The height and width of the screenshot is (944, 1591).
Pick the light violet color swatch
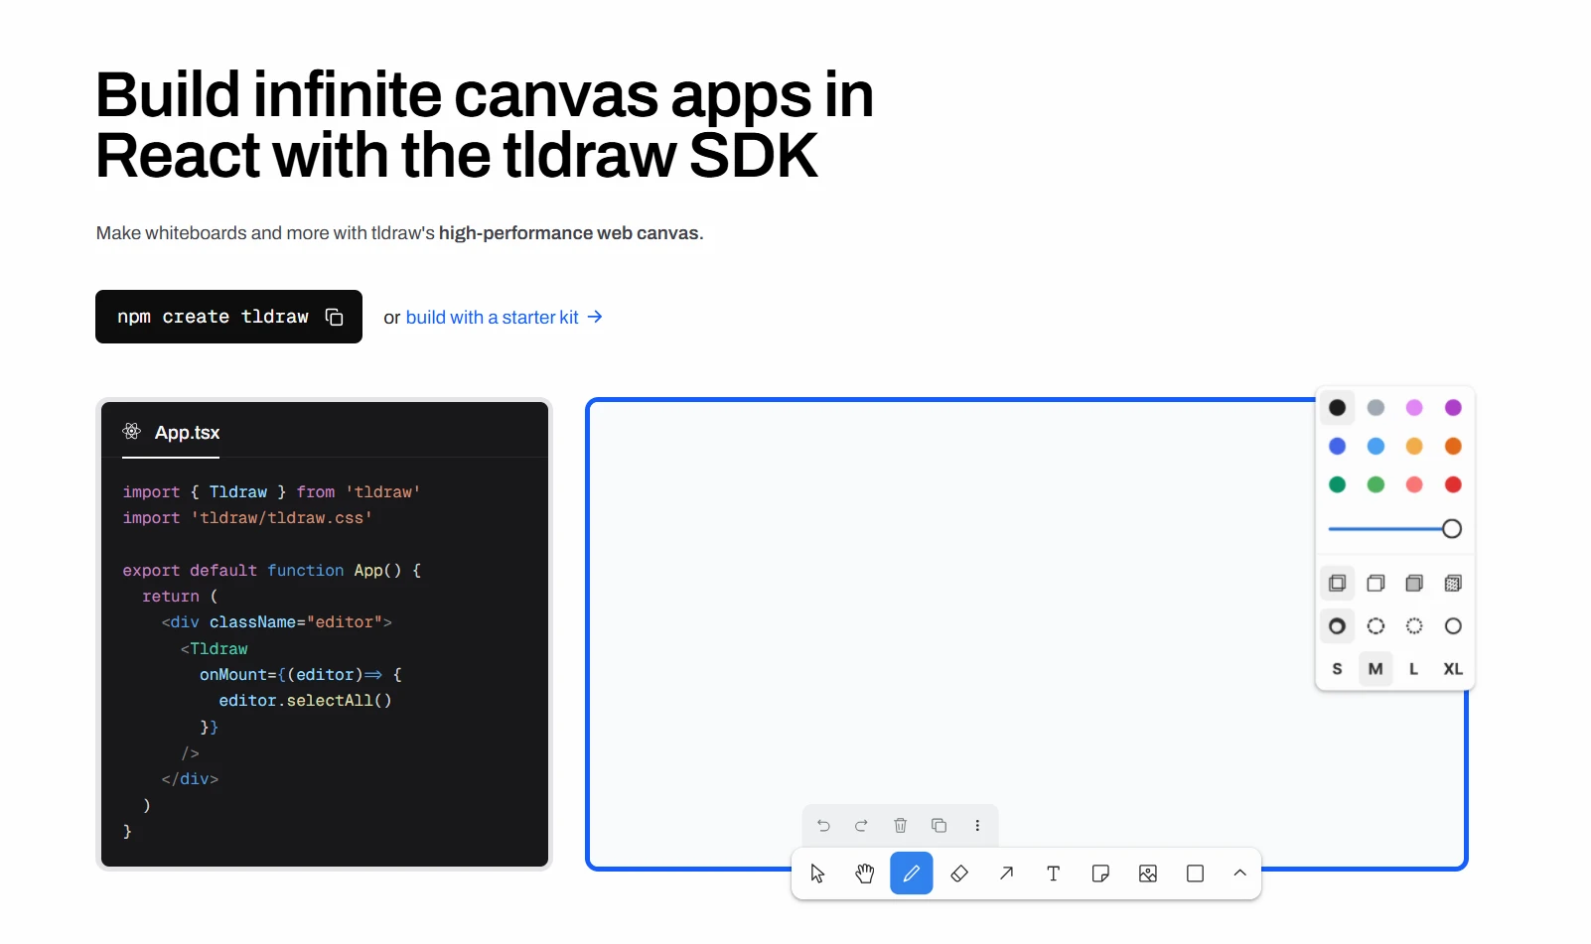click(x=1414, y=408)
